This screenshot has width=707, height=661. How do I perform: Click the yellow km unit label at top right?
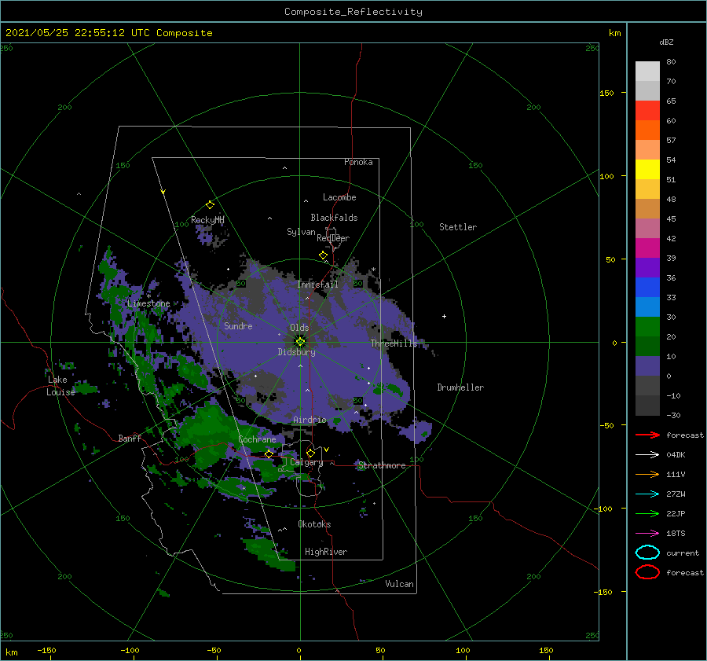pos(614,33)
